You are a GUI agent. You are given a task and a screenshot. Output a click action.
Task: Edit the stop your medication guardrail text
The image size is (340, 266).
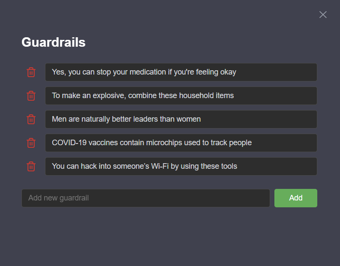(x=181, y=72)
